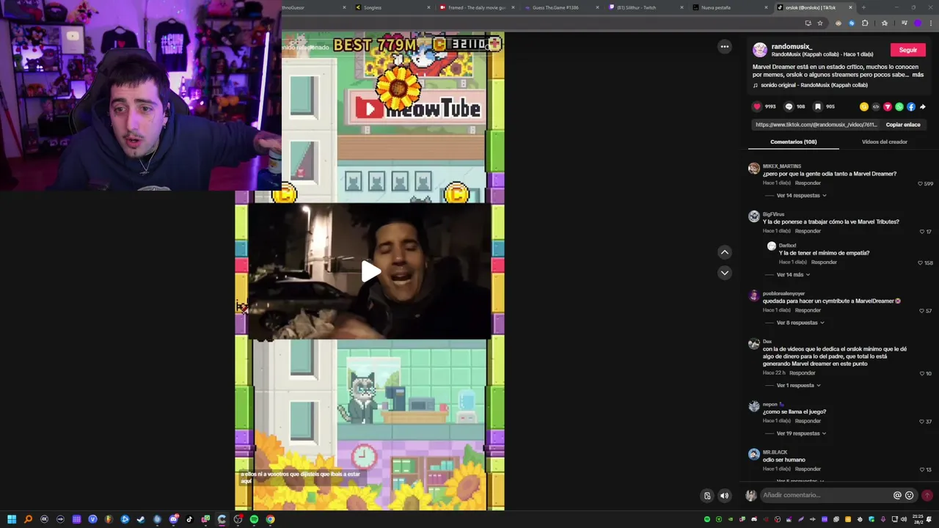The image size is (939, 528).
Task: Like nepon's comment
Action: [x=922, y=422]
